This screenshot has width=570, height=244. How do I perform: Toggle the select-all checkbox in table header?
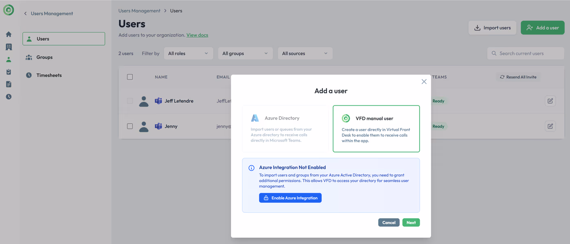[130, 77]
